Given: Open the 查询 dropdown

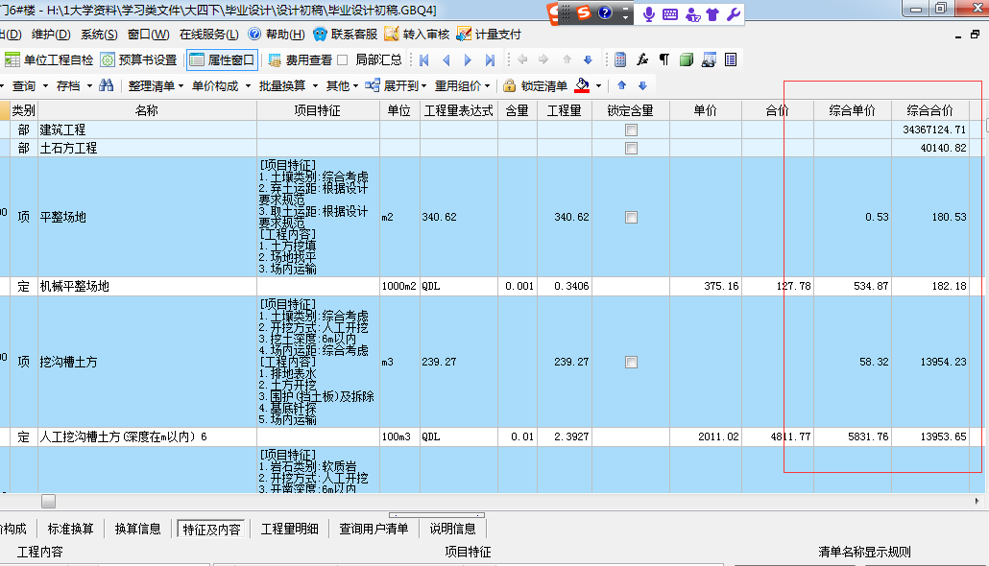Looking at the screenshot, I should [x=30, y=85].
